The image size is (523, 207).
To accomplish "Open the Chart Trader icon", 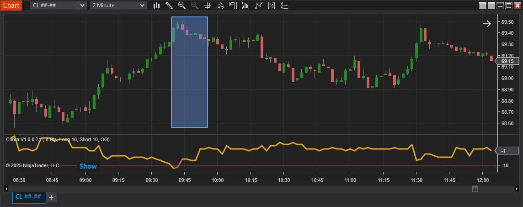I will pos(233,5).
